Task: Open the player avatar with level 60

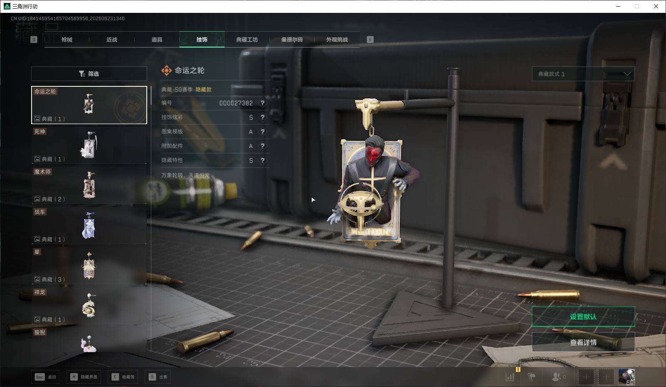Action: 627,377
